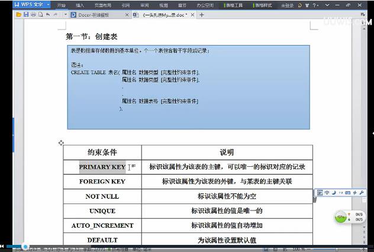Open the skin (shirt) icon in title bar
The width and height of the screenshot is (374, 252).
click(x=307, y=5)
